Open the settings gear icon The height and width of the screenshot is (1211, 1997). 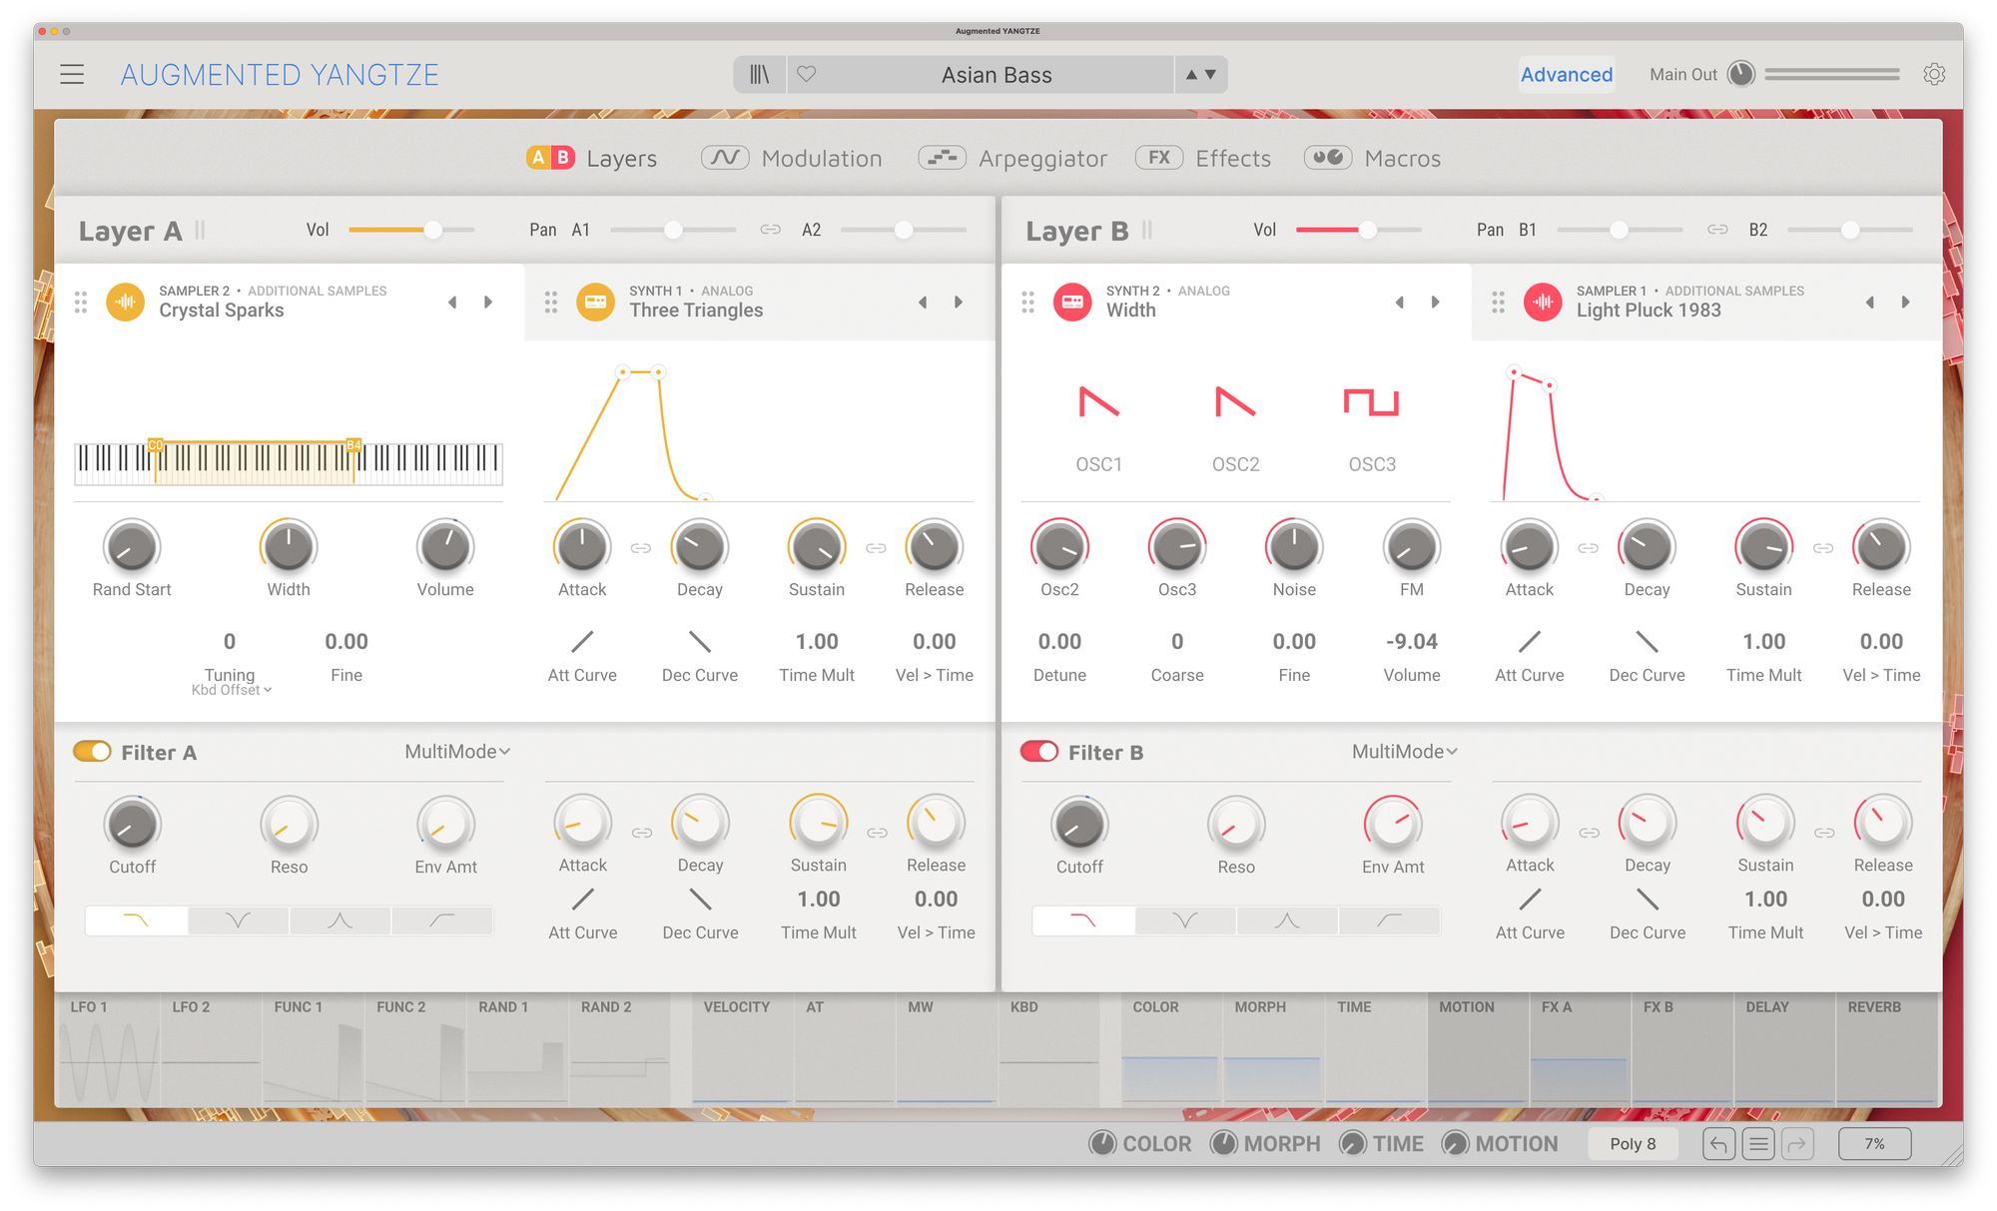pyautogui.click(x=1934, y=75)
